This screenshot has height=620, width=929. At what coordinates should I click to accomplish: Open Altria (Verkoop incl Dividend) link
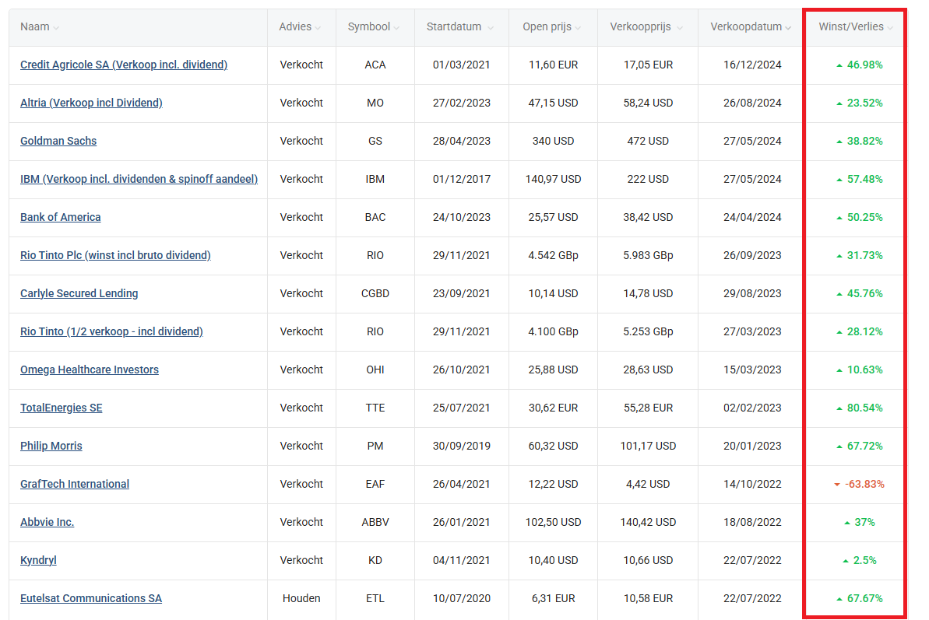(x=91, y=103)
